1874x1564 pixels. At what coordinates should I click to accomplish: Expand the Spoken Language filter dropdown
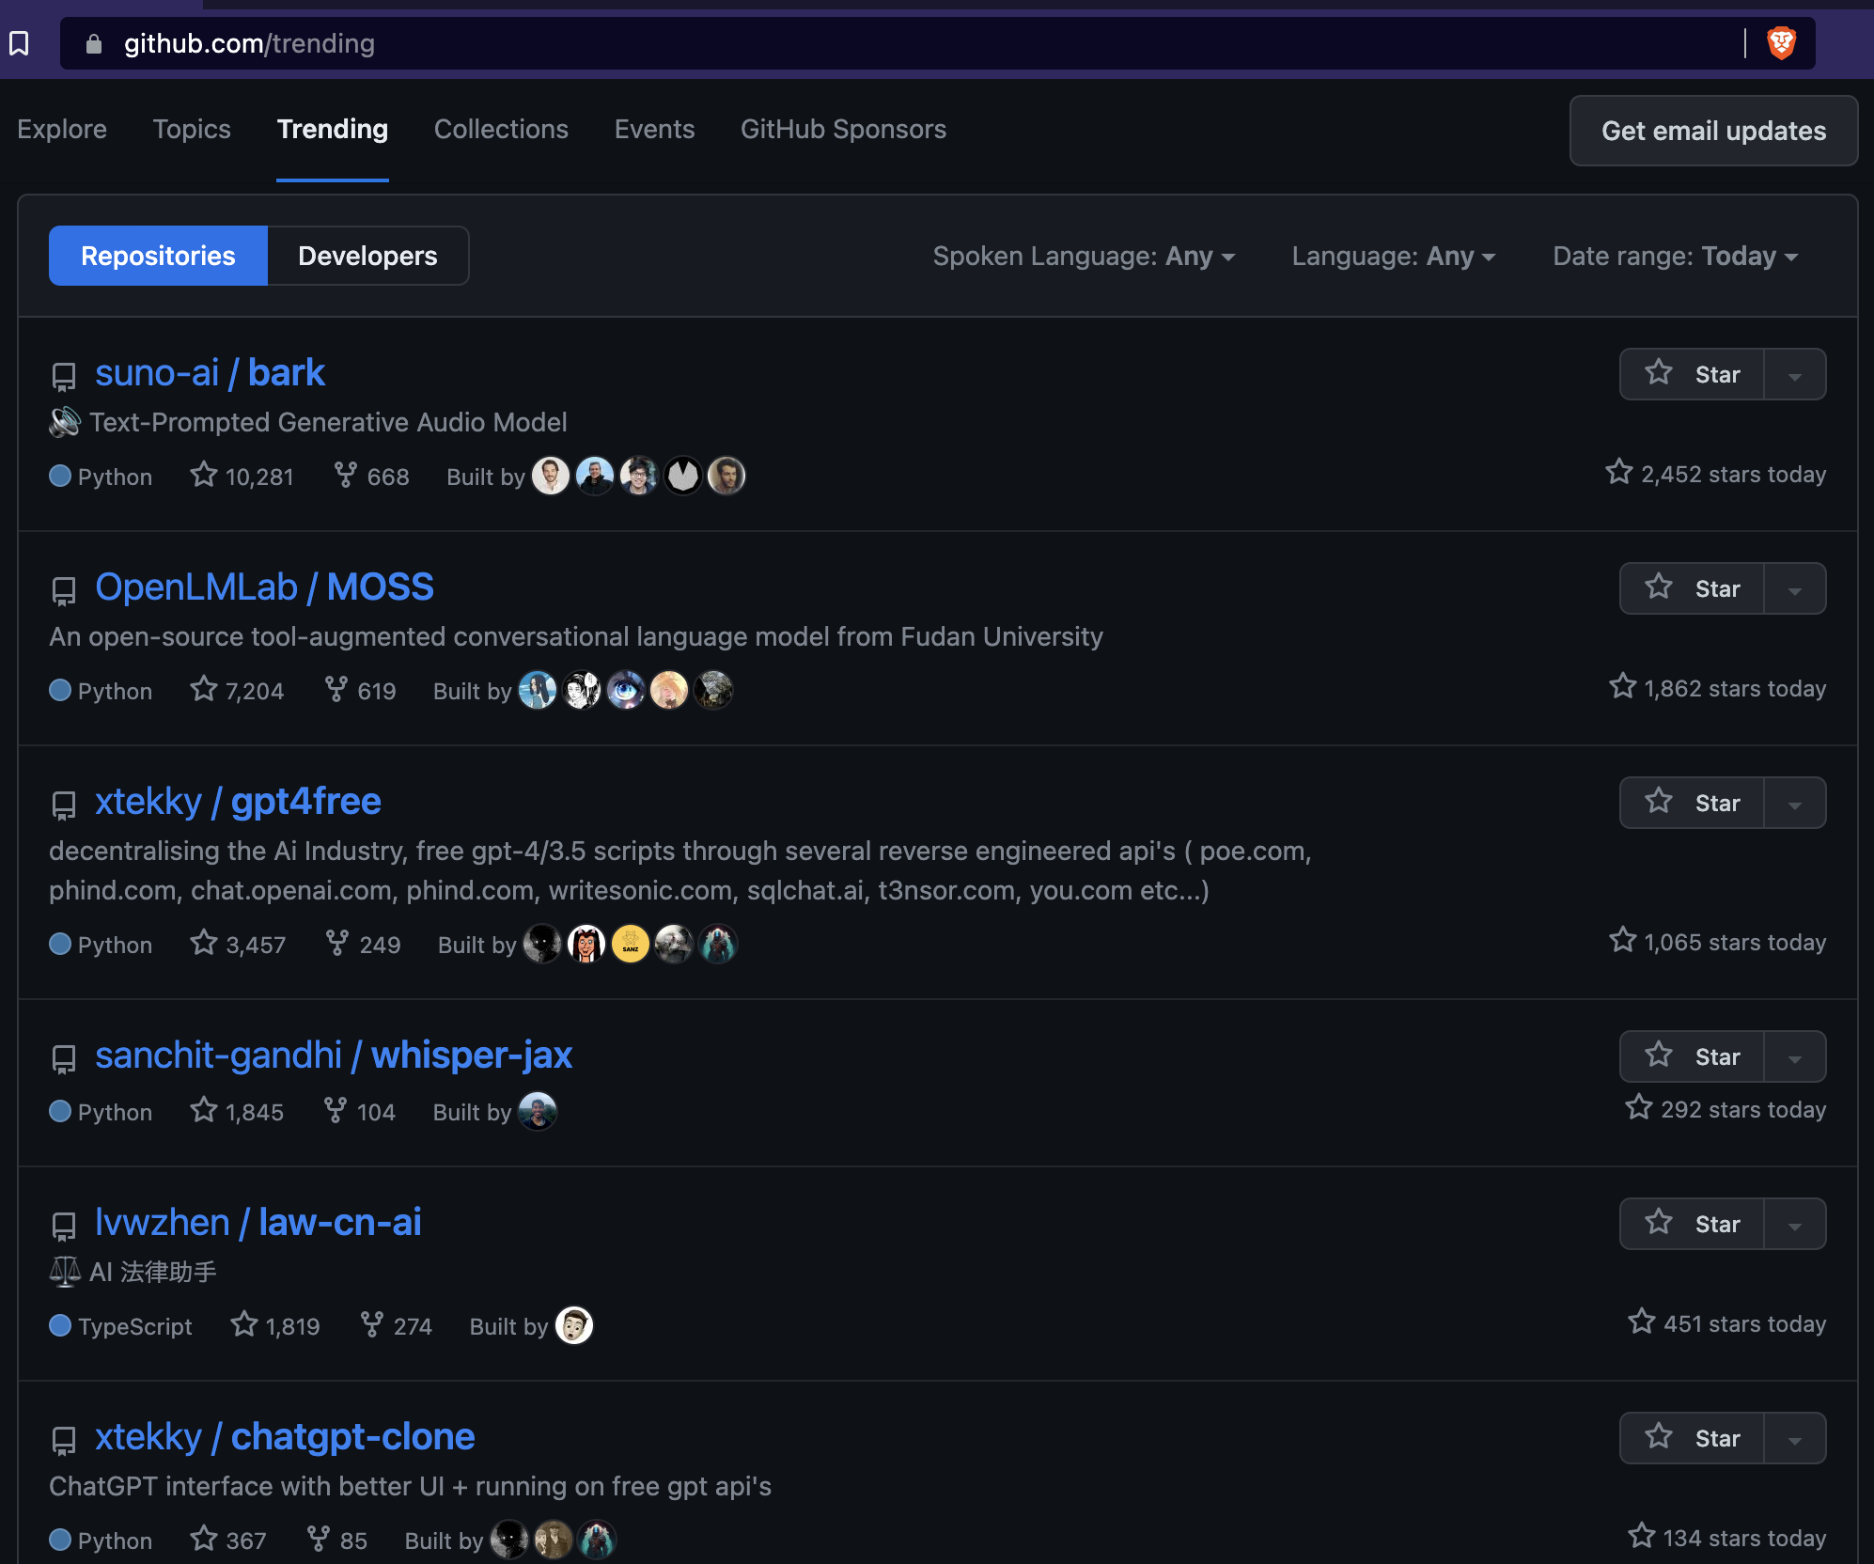[x=1084, y=256]
